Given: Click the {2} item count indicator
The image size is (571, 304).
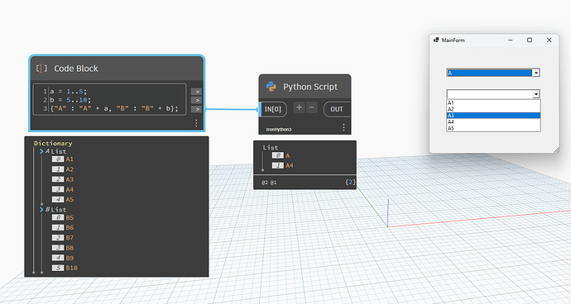Looking at the screenshot, I should click(x=350, y=183).
